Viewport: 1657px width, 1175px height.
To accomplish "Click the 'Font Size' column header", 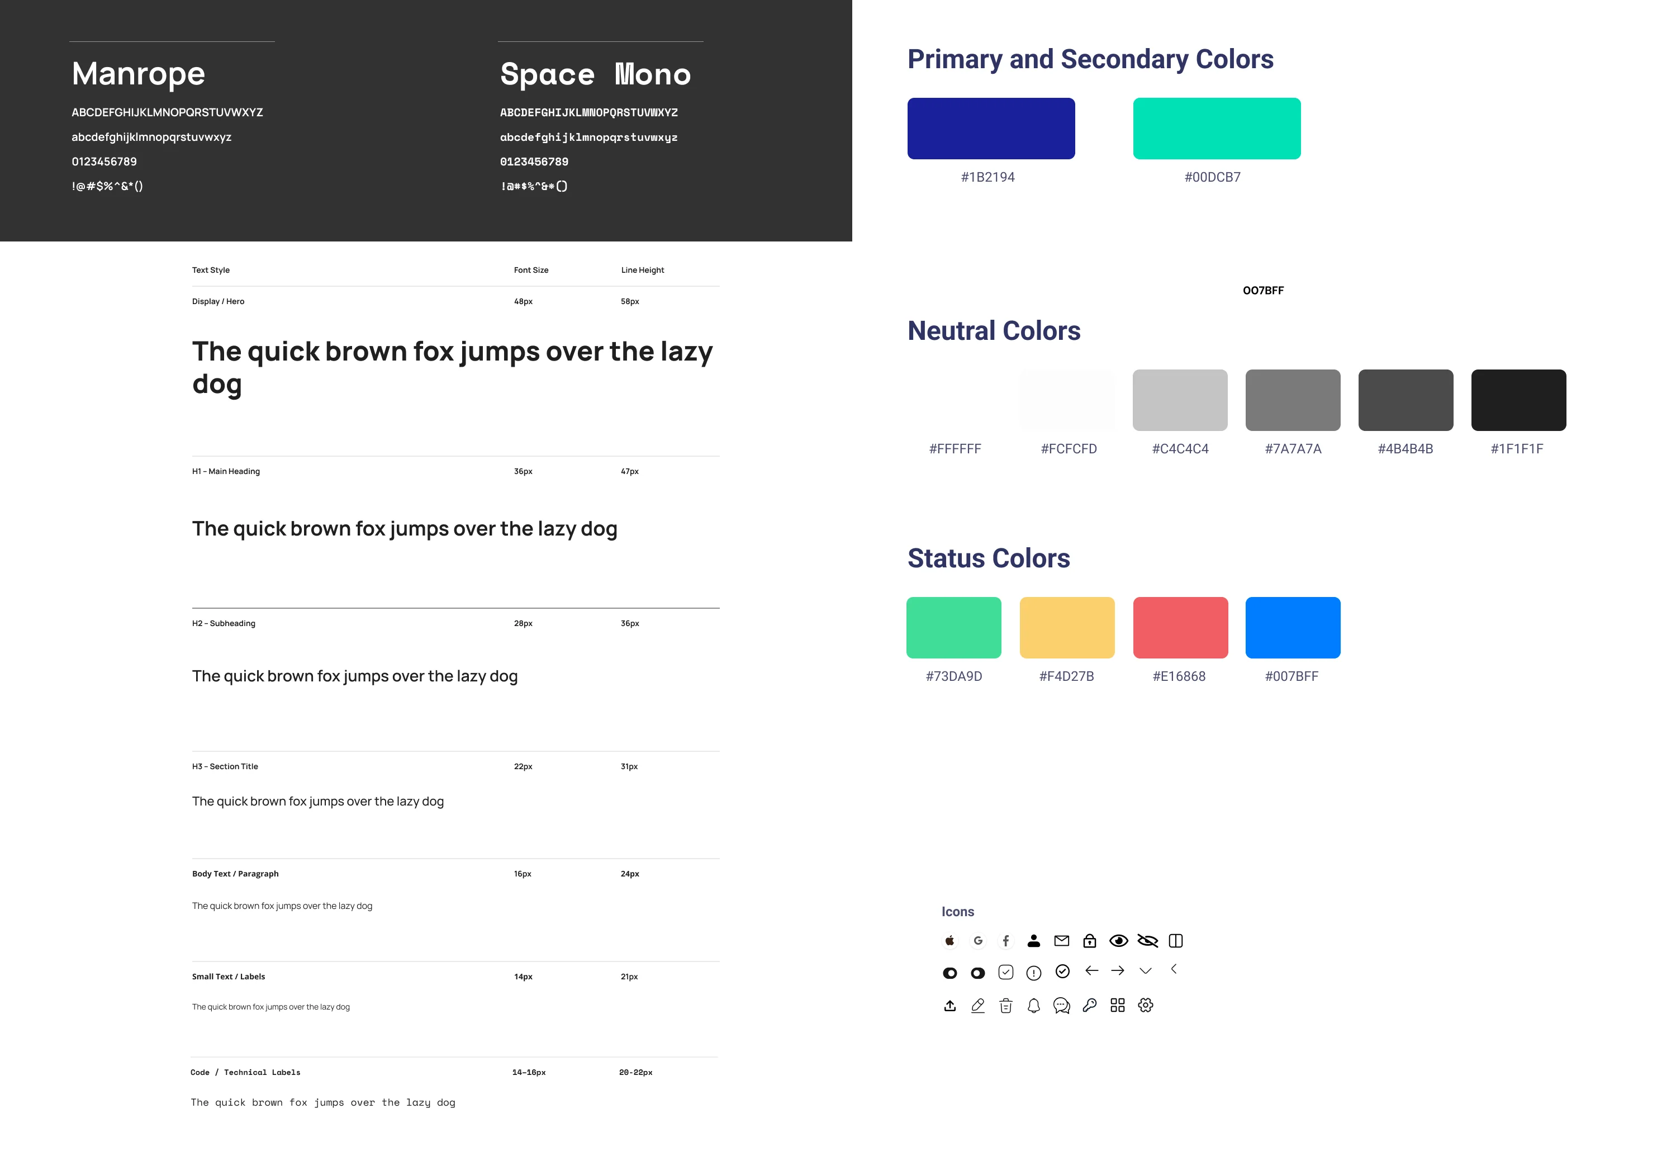I will [x=531, y=270].
